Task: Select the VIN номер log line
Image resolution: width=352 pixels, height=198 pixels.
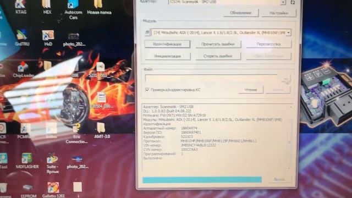Action: tap(180, 145)
